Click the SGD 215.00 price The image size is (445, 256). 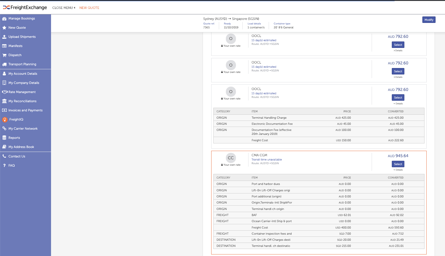click(x=344, y=246)
